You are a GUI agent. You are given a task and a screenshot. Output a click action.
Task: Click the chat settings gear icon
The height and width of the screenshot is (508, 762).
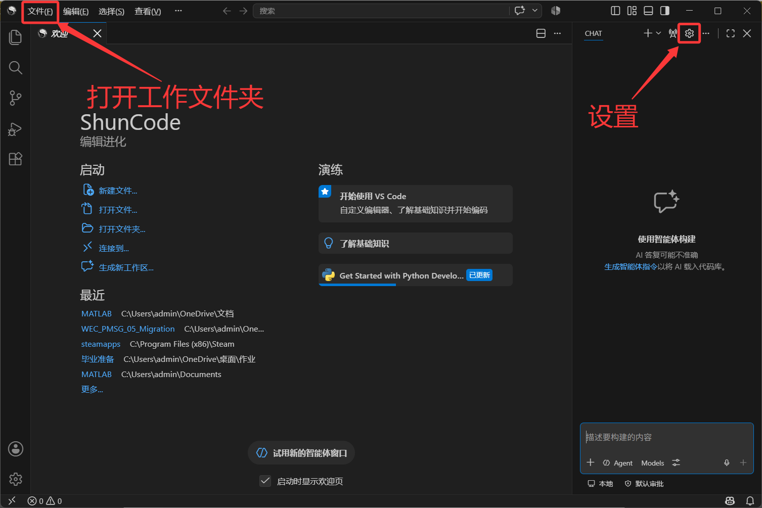tap(689, 33)
